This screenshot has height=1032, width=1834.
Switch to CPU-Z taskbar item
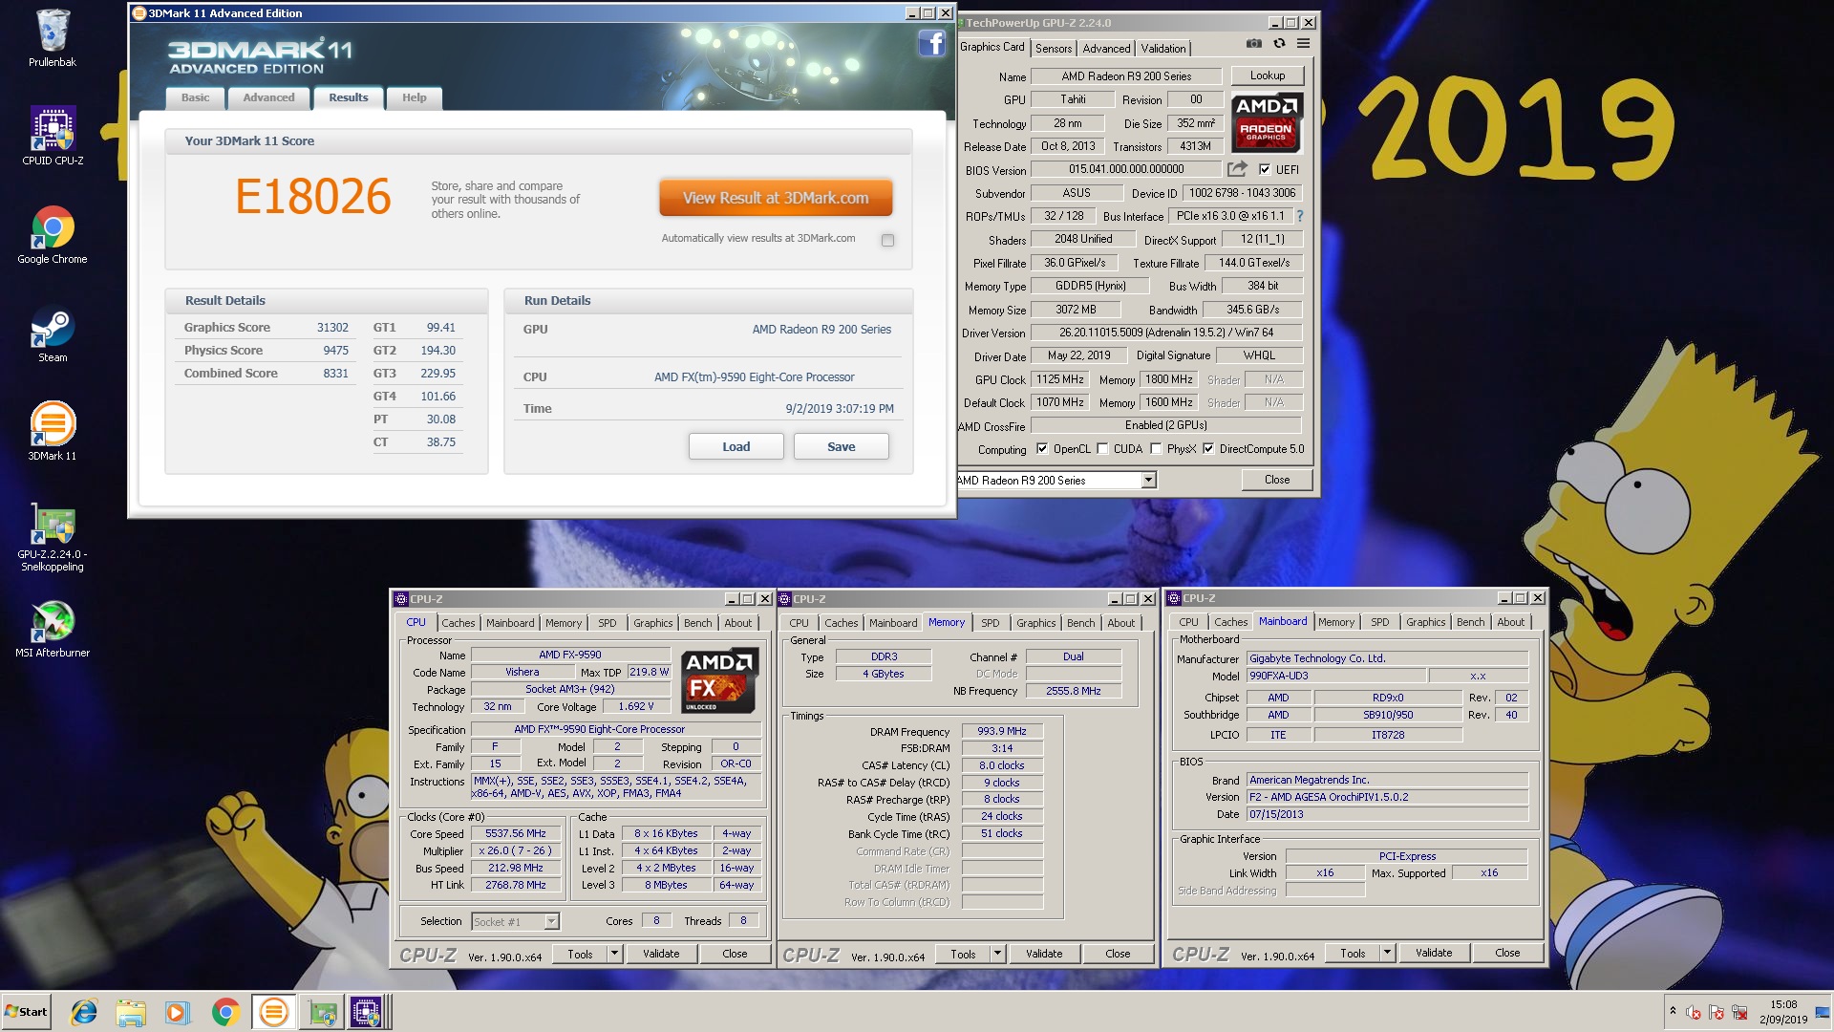pyautogui.click(x=367, y=1012)
